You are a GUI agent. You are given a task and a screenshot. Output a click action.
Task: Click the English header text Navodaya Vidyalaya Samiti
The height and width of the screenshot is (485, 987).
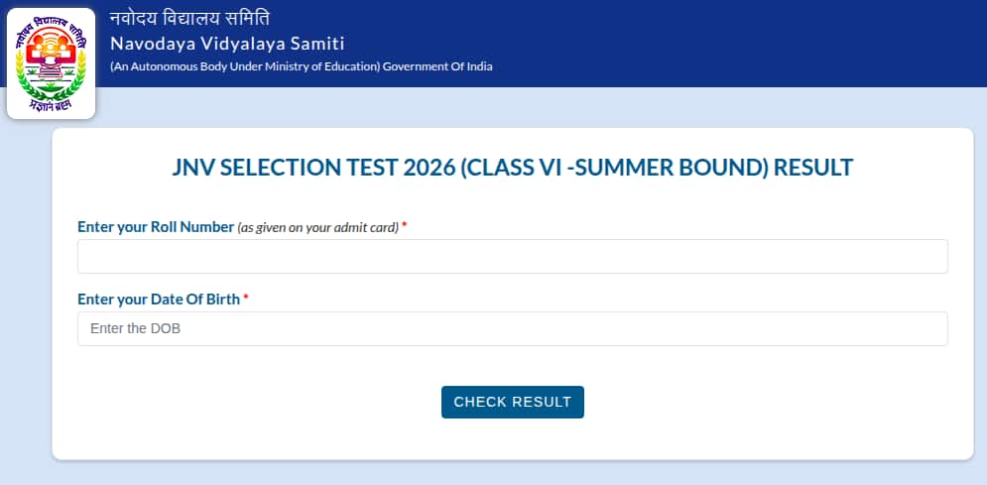point(227,43)
